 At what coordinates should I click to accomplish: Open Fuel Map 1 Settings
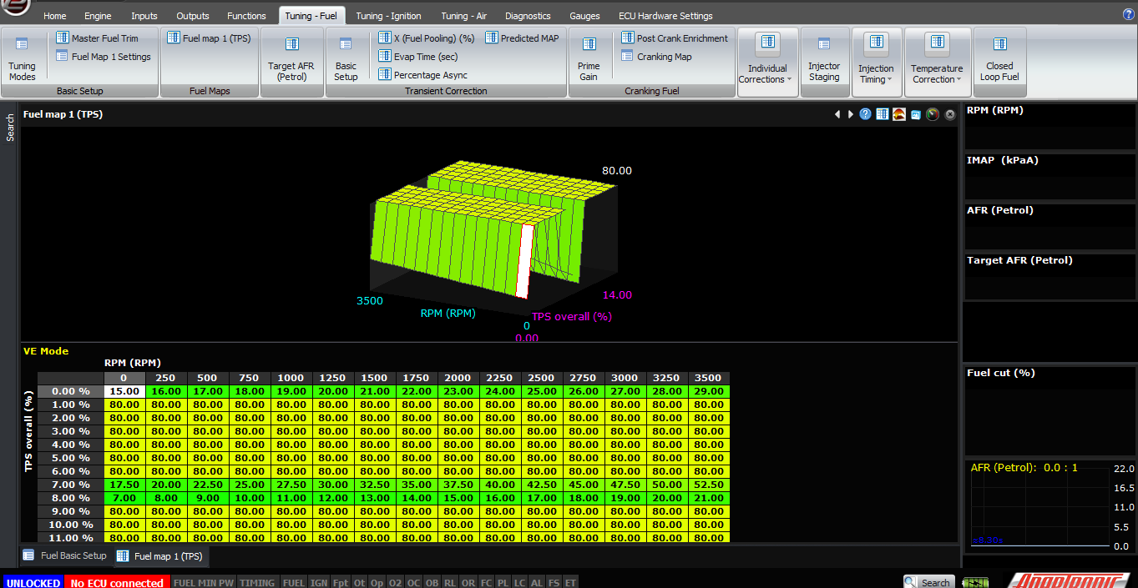click(x=104, y=57)
